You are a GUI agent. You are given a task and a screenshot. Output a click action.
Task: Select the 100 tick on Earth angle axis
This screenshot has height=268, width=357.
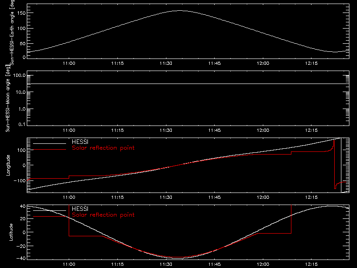coord(21,28)
